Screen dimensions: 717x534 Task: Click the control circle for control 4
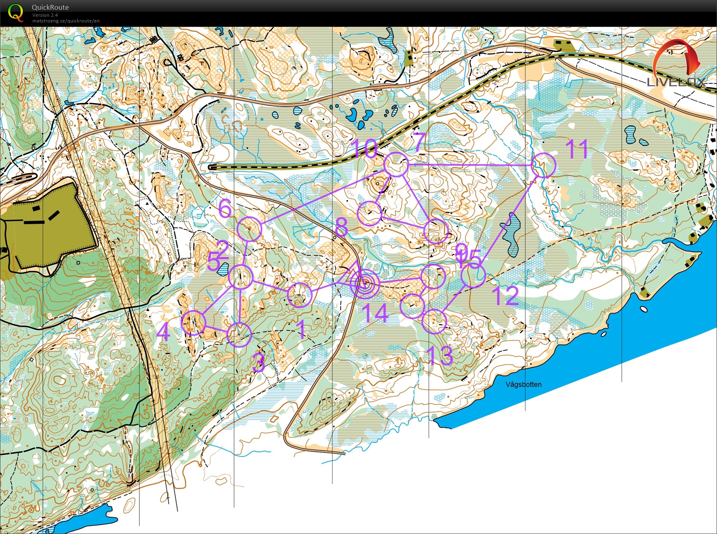[x=194, y=323]
